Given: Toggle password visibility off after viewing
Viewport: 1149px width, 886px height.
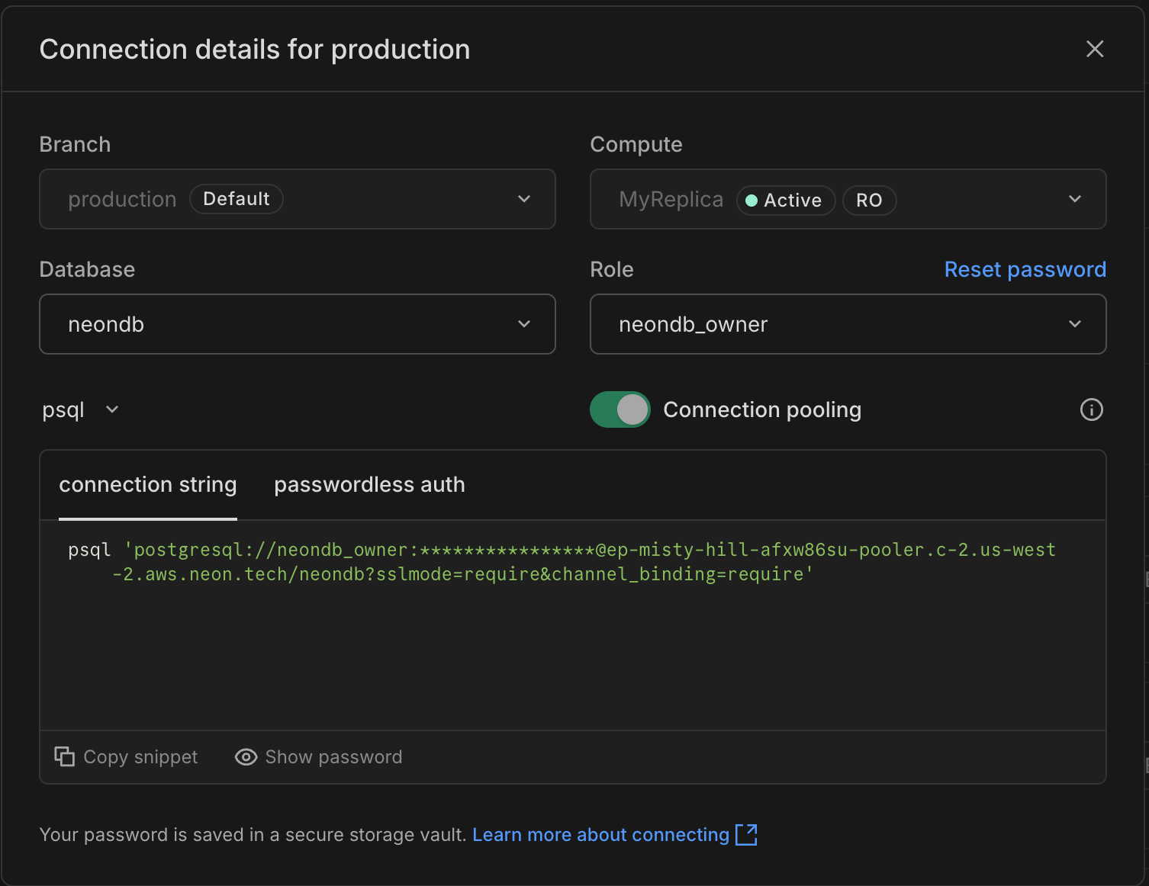Looking at the screenshot, I should [x=319, y=756].
